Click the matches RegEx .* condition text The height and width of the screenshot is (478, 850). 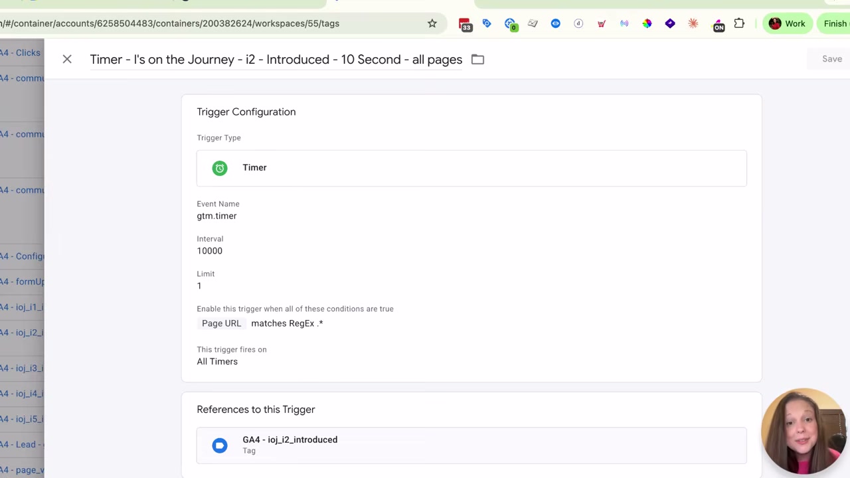pyautogui.click(x=287, y=323)
